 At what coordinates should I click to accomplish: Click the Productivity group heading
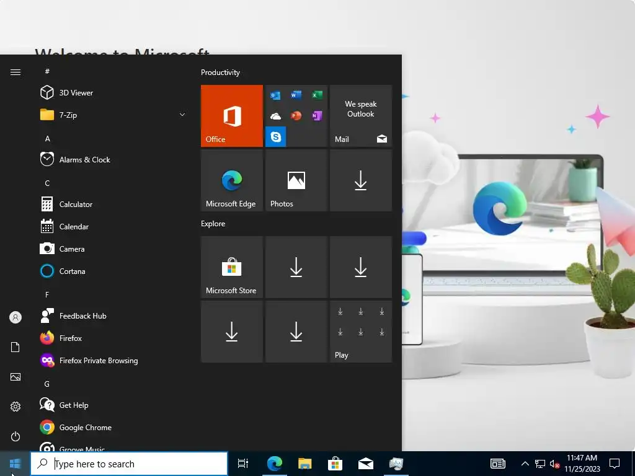[220, 73]
